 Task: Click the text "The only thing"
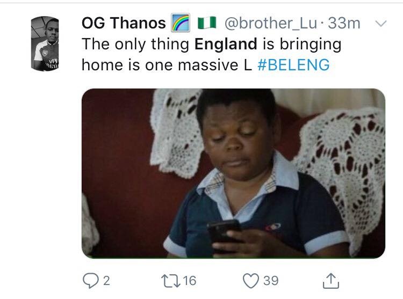pyautogui.click(x=135, y=45)
